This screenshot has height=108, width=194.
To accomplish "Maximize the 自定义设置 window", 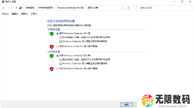I will tap(182, 2).
